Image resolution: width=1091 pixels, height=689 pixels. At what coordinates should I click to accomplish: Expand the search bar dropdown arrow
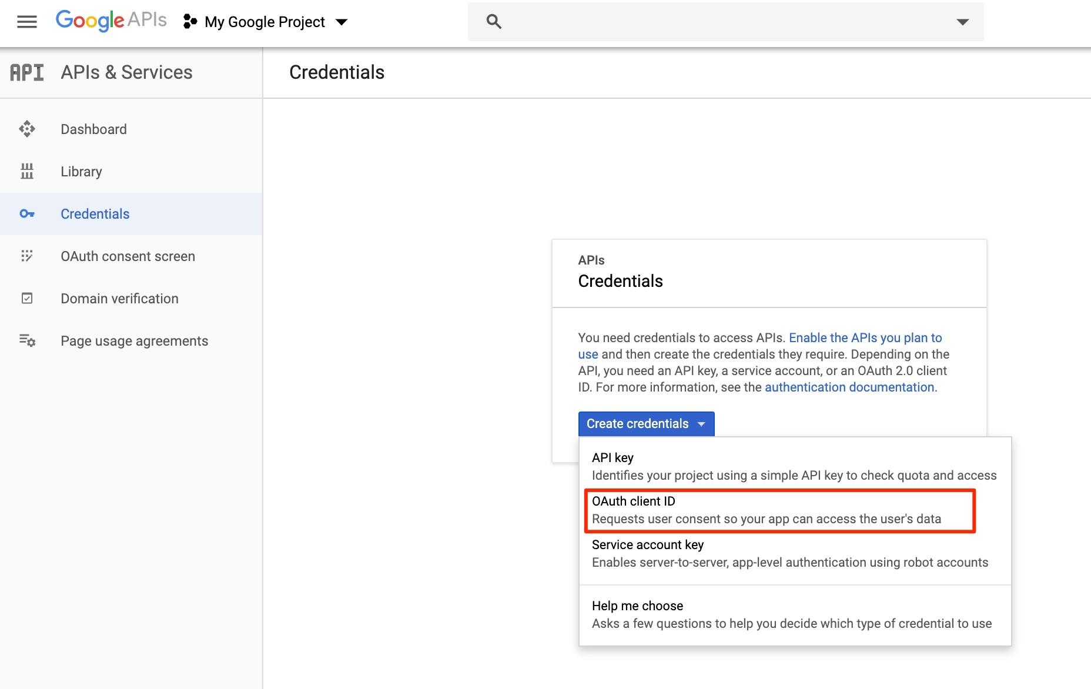click(962, 22)
